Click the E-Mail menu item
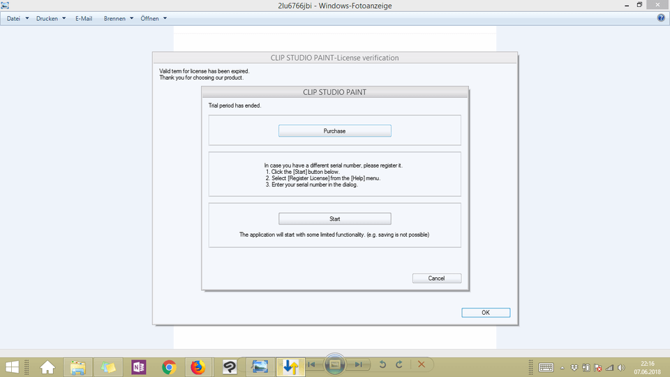This screenshot has height=377, width=670. 84,19
